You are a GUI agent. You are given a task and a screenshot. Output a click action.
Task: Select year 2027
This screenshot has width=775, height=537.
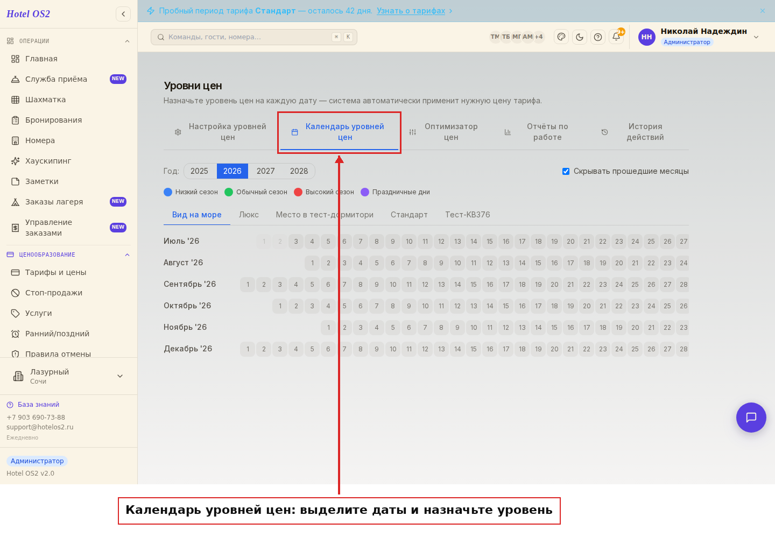266,171
